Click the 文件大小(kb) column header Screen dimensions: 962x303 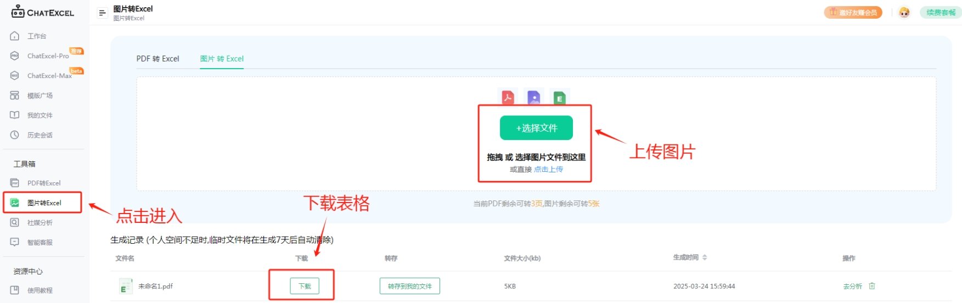522,259
